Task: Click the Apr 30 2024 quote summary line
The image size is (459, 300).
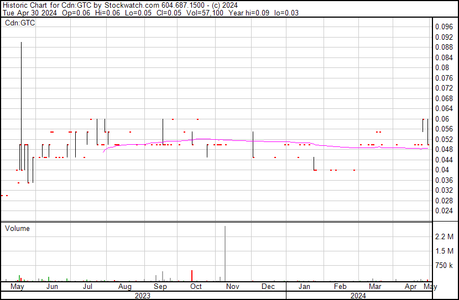Action: [150, 13]
